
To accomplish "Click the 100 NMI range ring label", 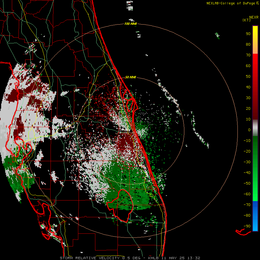I will tap(131, 24).
